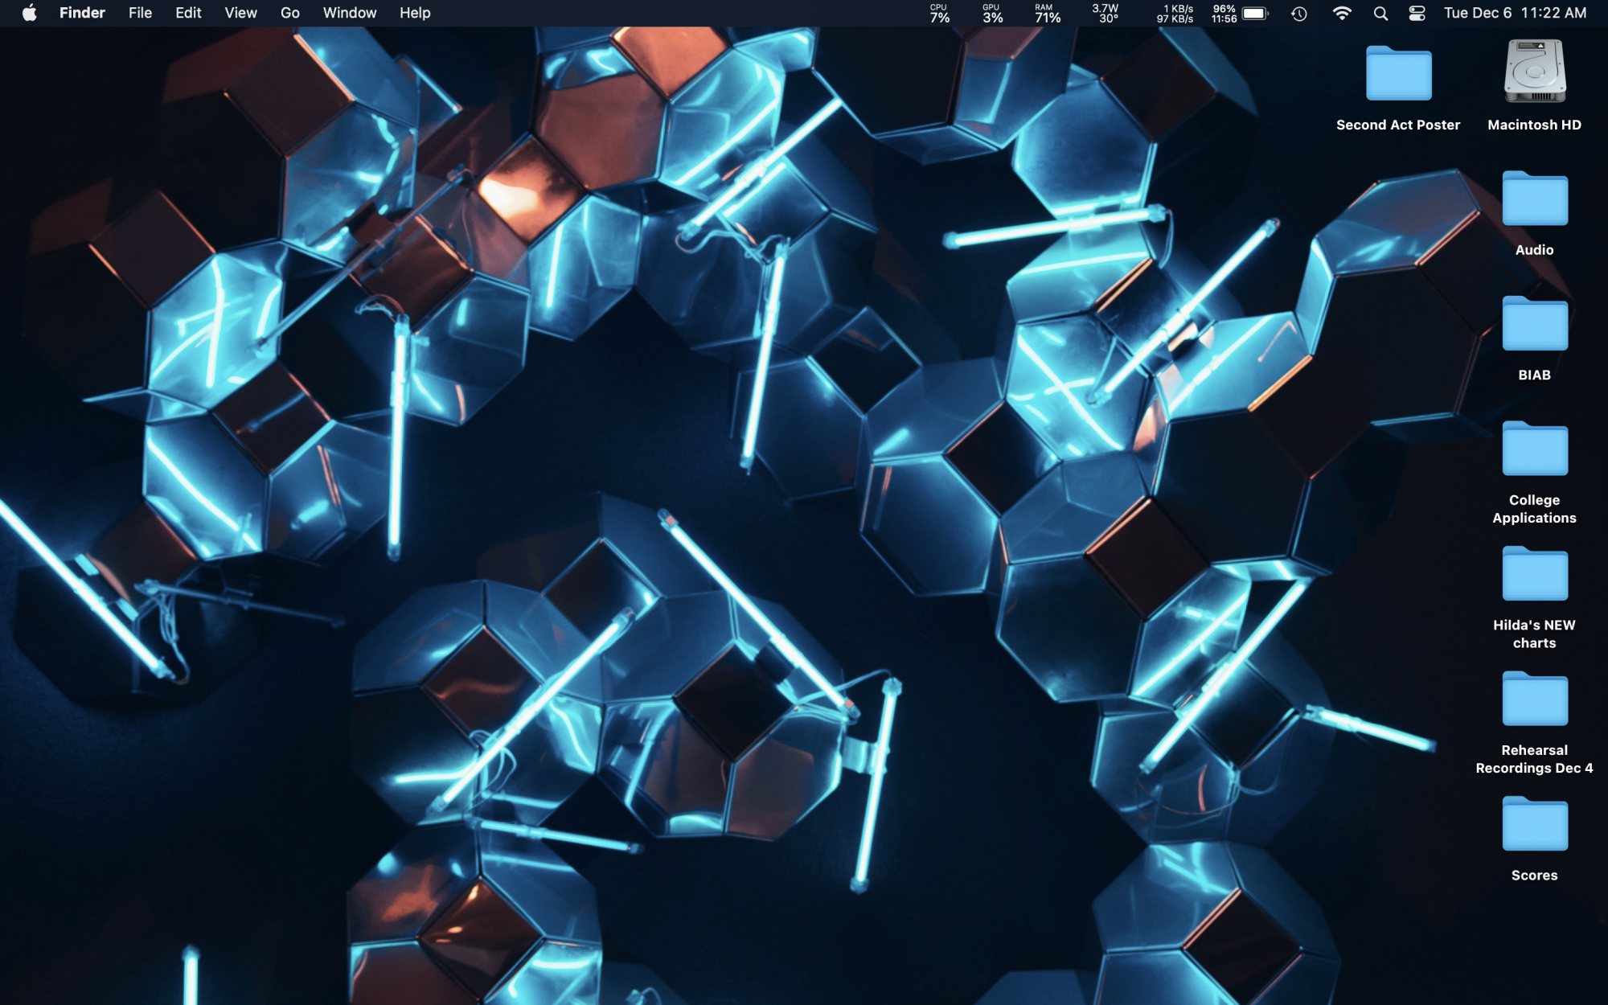The image size is (1608, 1005).
Task: Open the View menu
Action: pos(240,13)
